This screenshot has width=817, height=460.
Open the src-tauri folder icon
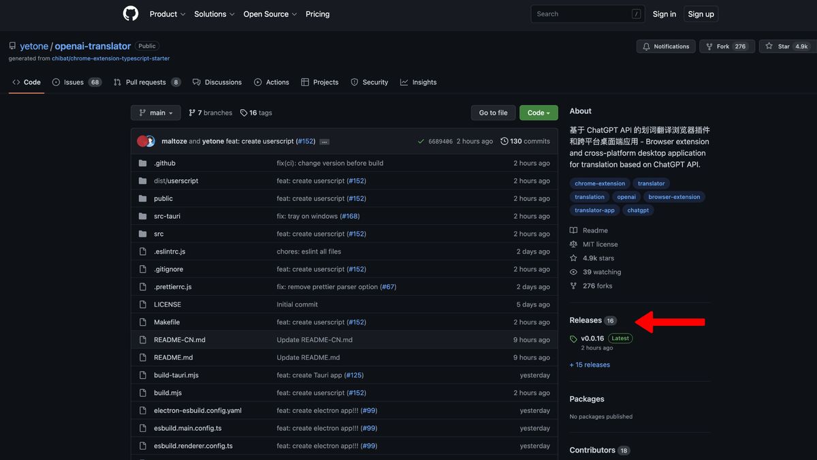coord(142,215)
